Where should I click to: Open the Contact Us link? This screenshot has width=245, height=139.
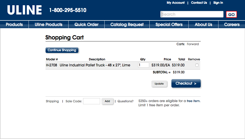coord(199,3)
